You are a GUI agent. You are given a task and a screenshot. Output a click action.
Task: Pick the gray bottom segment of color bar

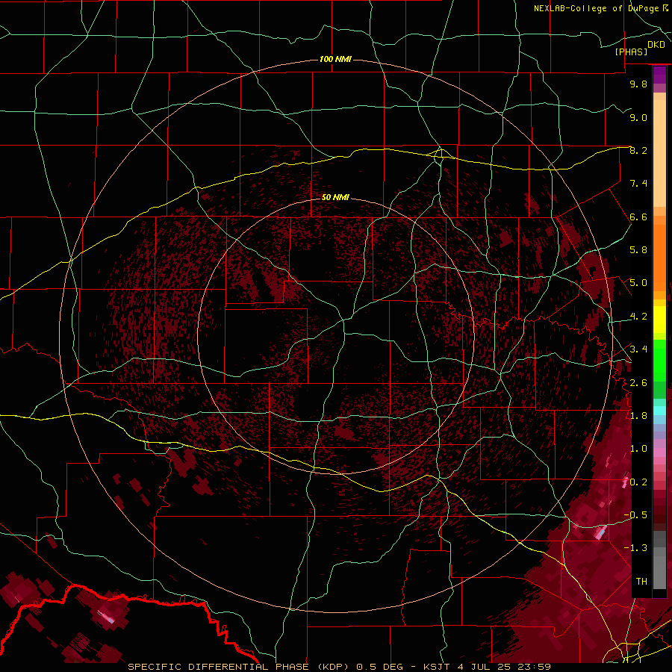tap(659, 570)
